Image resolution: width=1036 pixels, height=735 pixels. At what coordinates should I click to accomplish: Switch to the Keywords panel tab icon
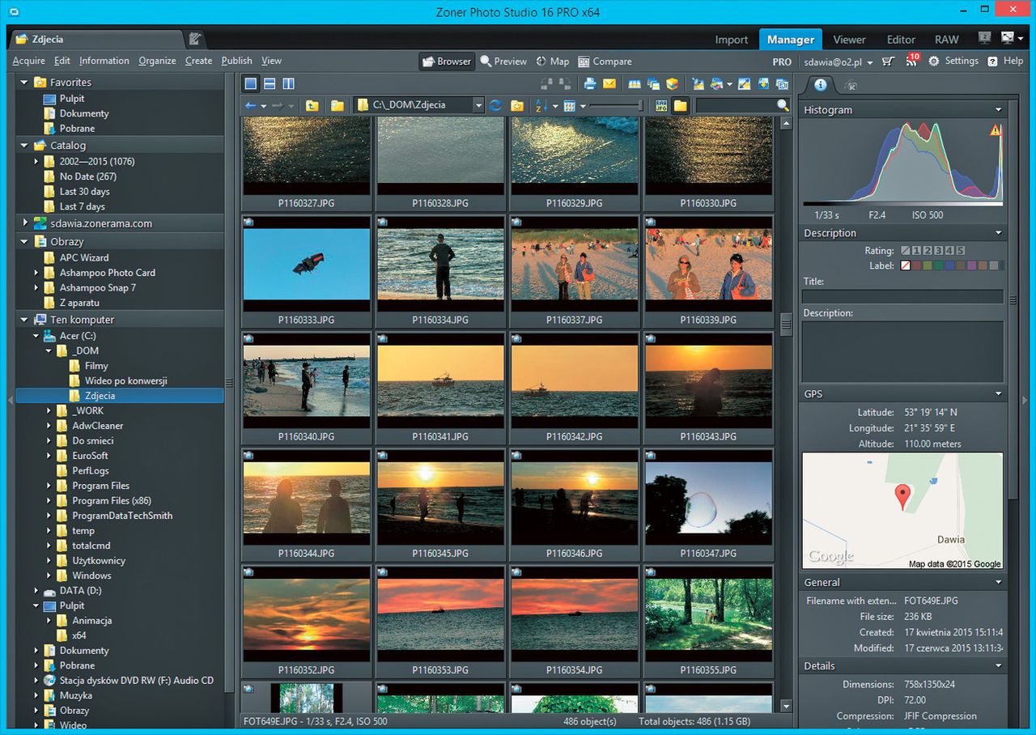[851, 85]
